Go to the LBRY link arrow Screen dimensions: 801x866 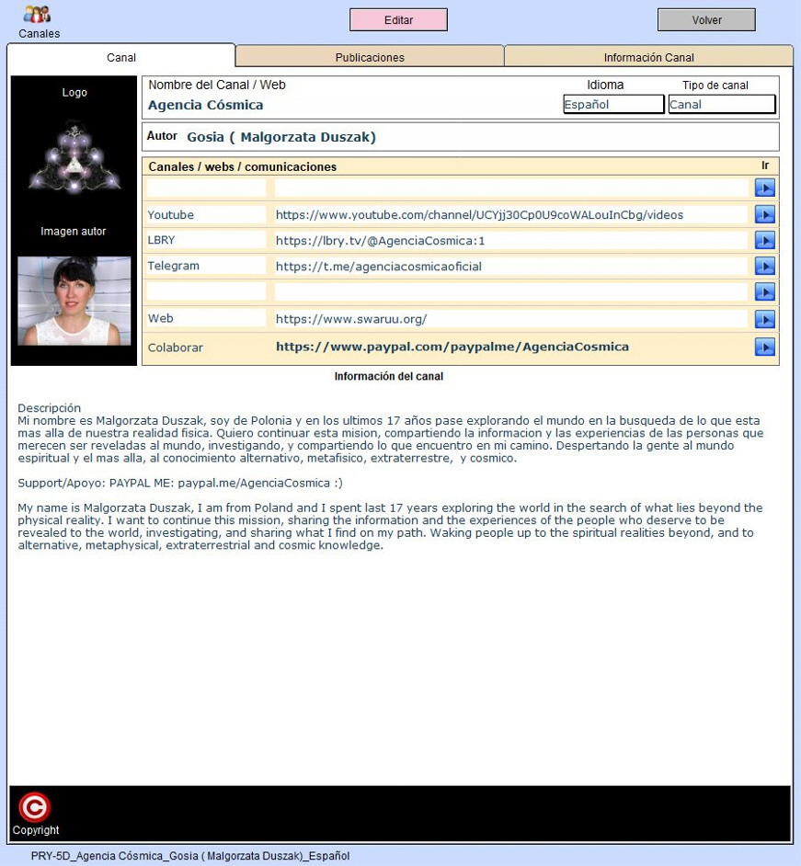click(x=764, y=241)
